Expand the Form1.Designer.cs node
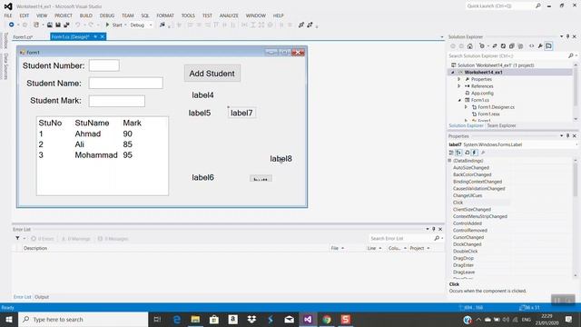Viewport: 581px width, 327px height. coord(466,107)
